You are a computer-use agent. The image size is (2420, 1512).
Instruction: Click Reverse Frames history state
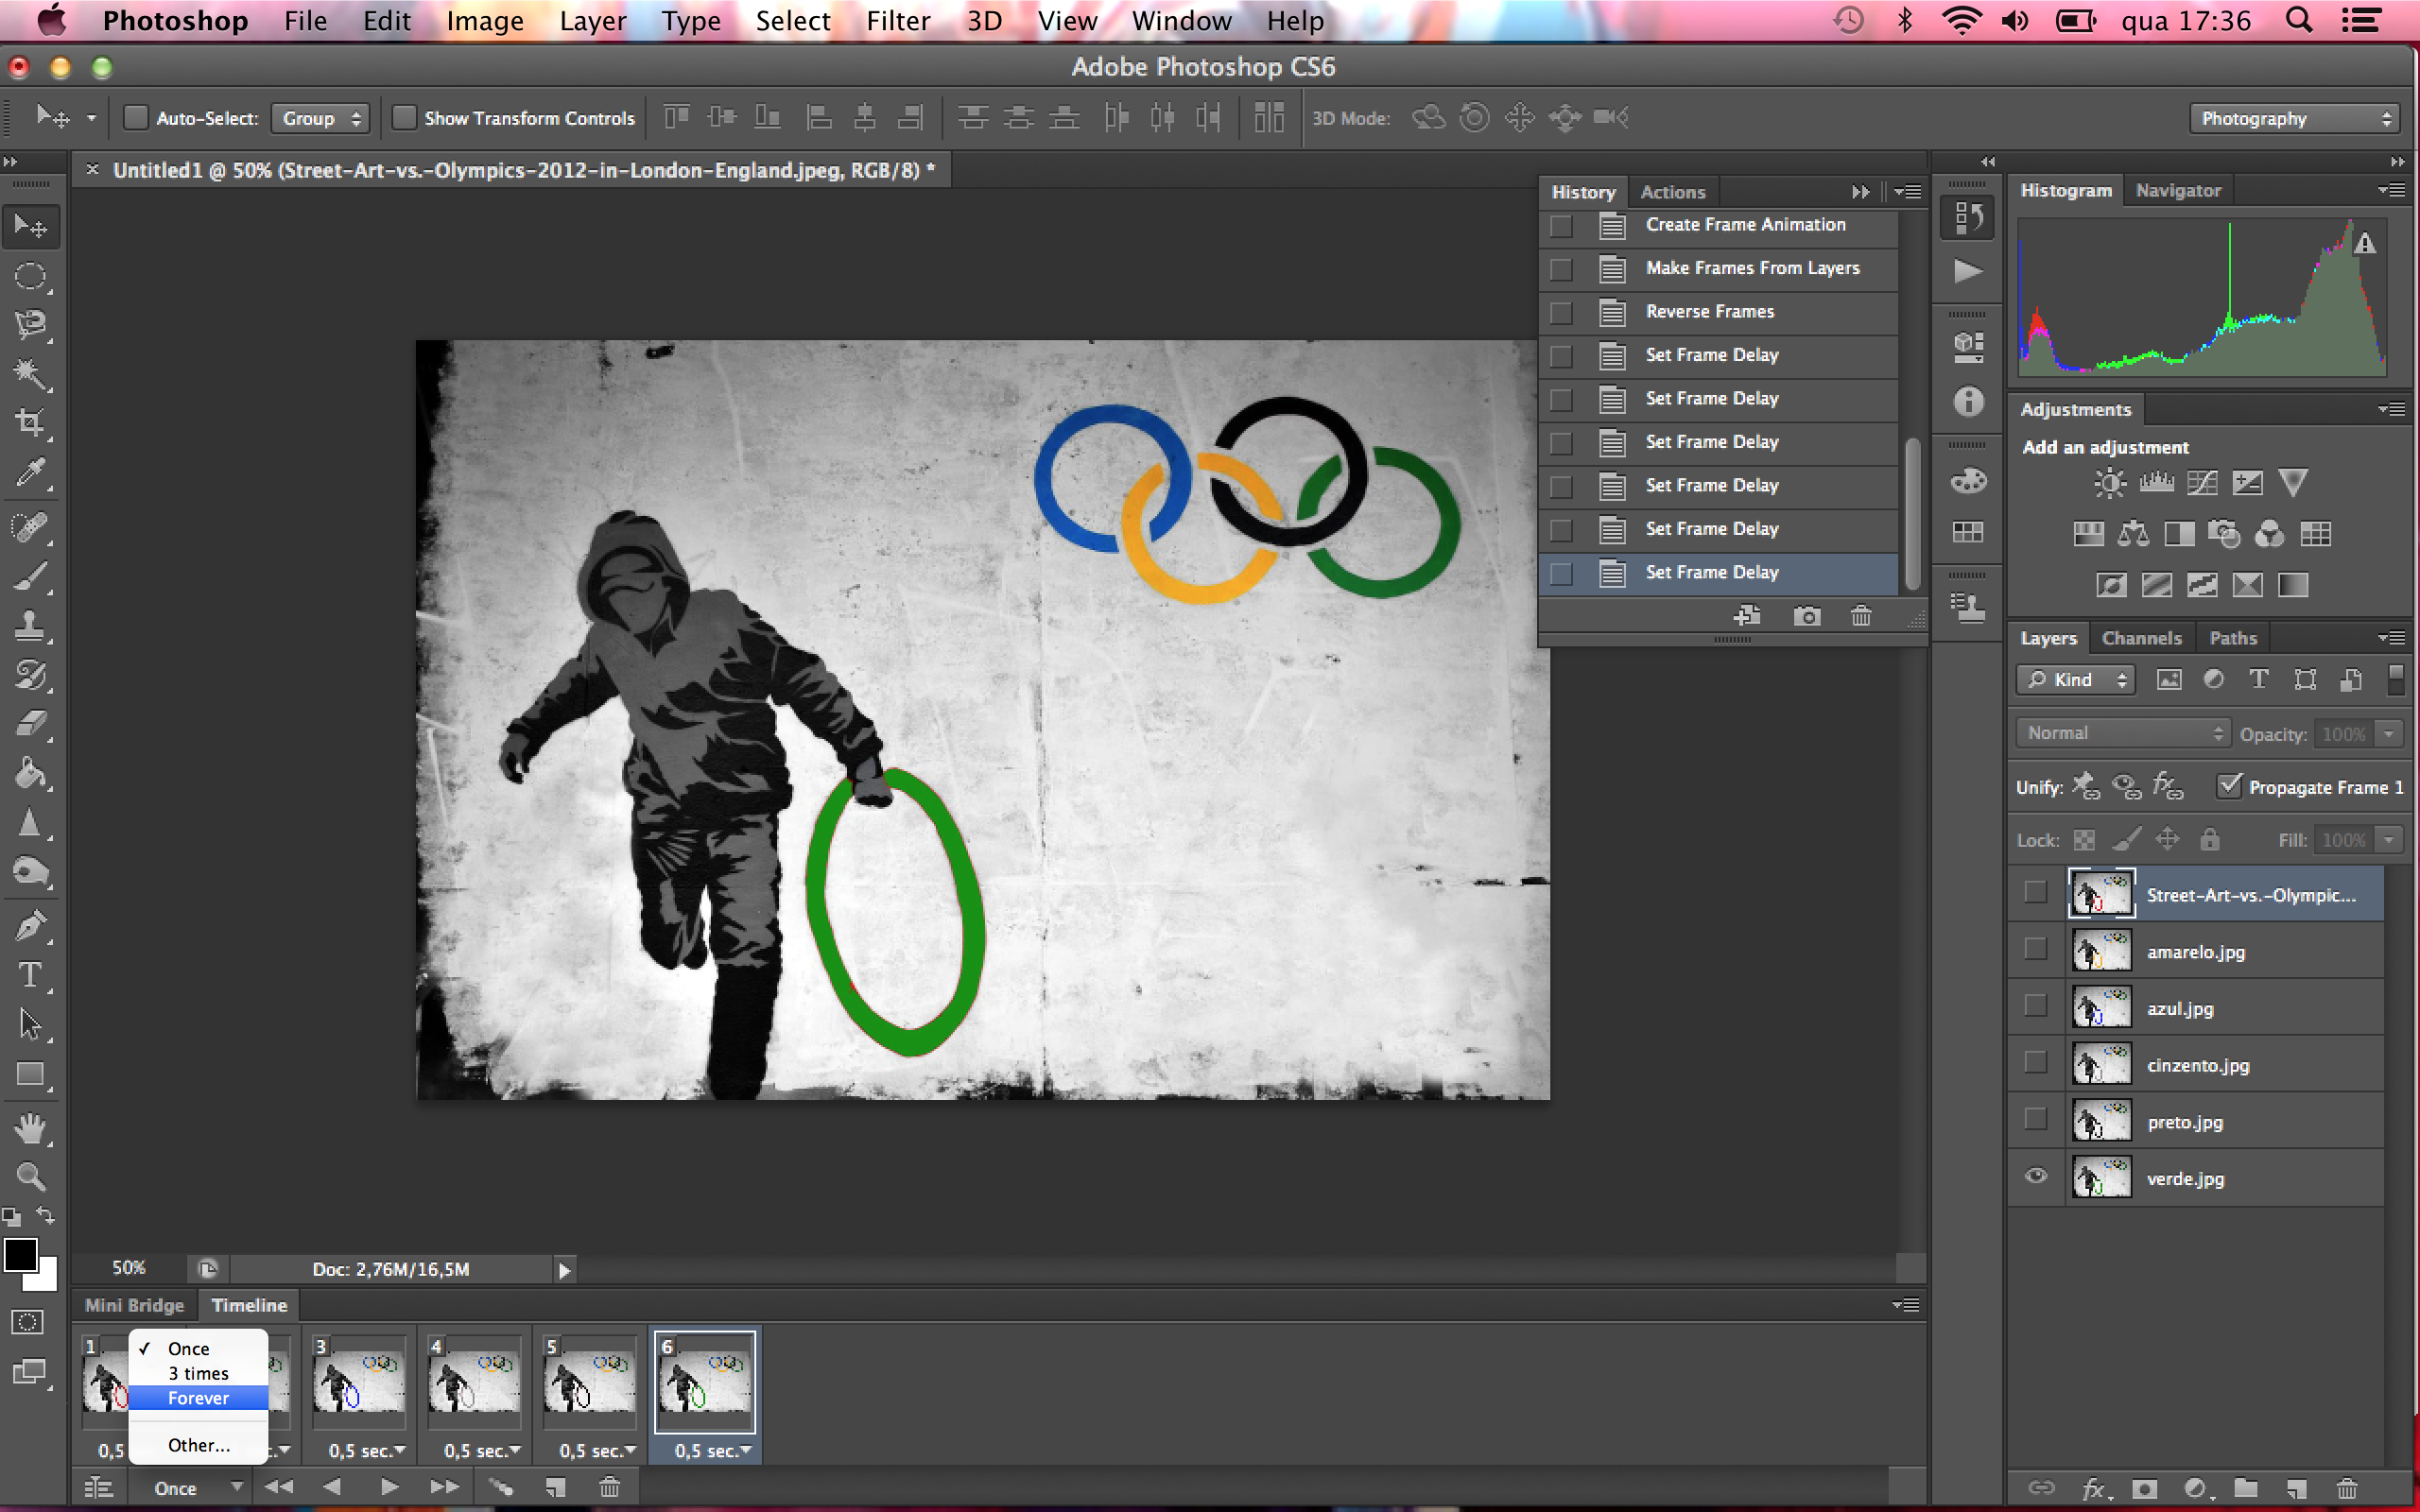click(x=1718, y=312)
